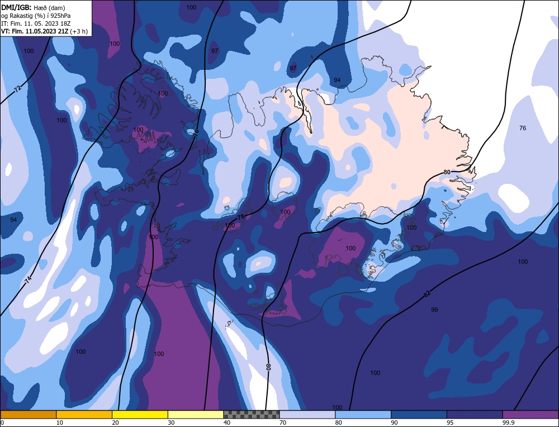Click the dark orange 0–10 legend swatch
559x427 pixels.
pyautogui.click(x=28, y=415)
